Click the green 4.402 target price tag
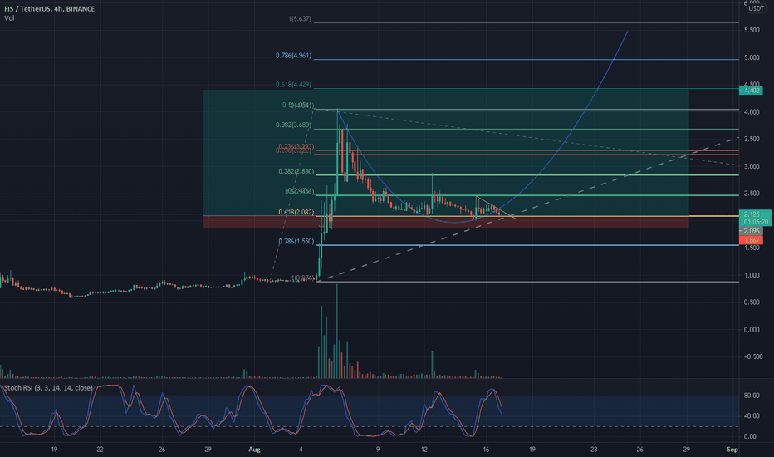Screen dimensions: 774x457 coord(751,91)
